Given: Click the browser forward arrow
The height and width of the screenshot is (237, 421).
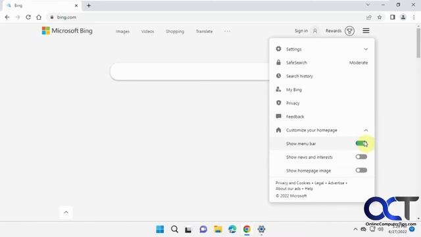Looking at the screenshot, I should (18, 17).
